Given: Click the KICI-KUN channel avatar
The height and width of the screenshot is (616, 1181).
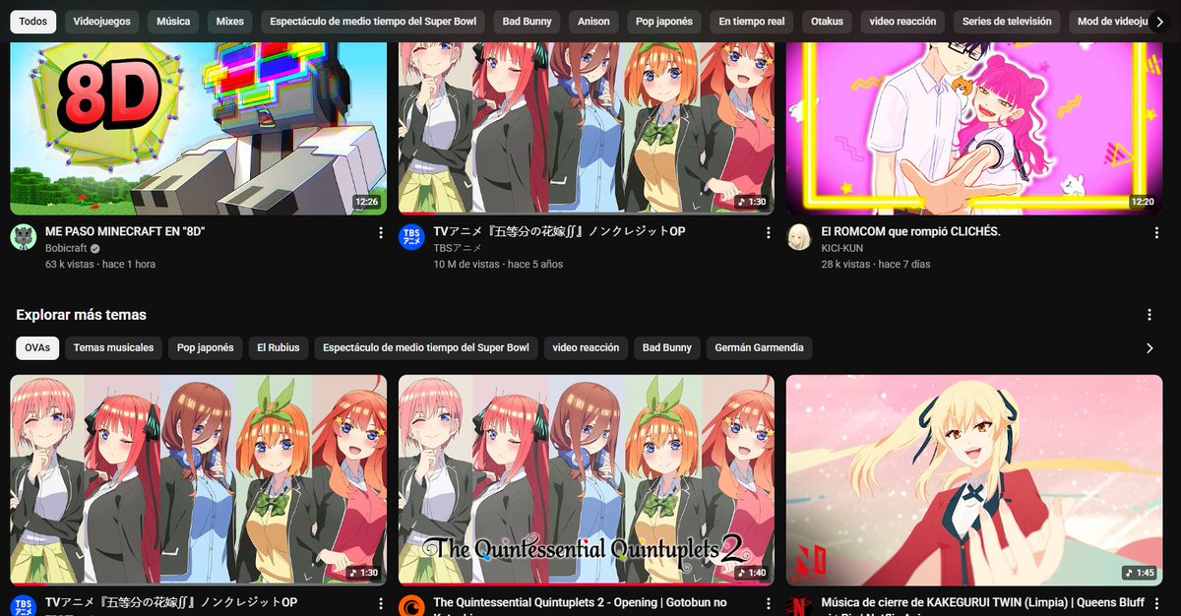Looking at the screenshot, I should point(798,236).
